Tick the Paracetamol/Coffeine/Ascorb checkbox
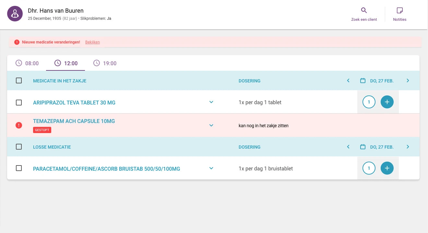Screen dimensions: 428x233 [x=19, y=168]
